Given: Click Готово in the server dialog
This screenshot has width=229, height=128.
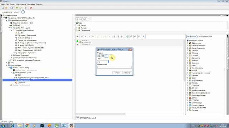Looking at the screenshot, I should (x=117, y=73).
